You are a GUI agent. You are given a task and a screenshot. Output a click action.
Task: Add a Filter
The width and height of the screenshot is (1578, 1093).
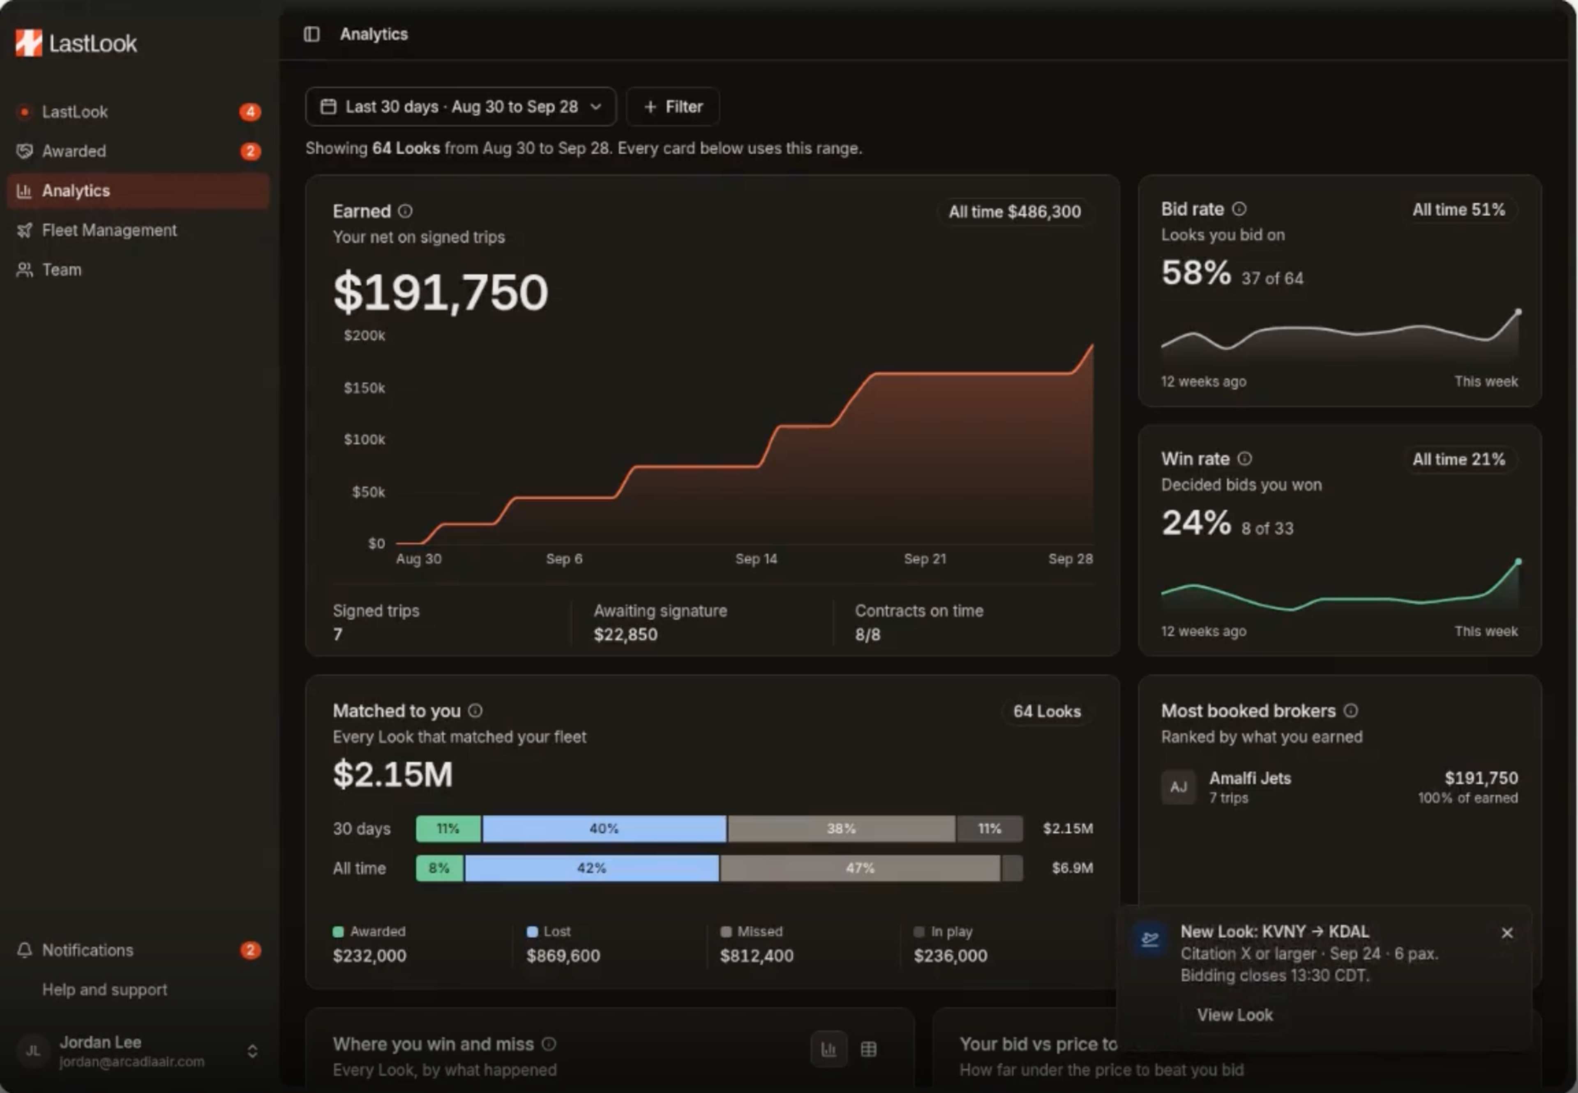[673, 107]
